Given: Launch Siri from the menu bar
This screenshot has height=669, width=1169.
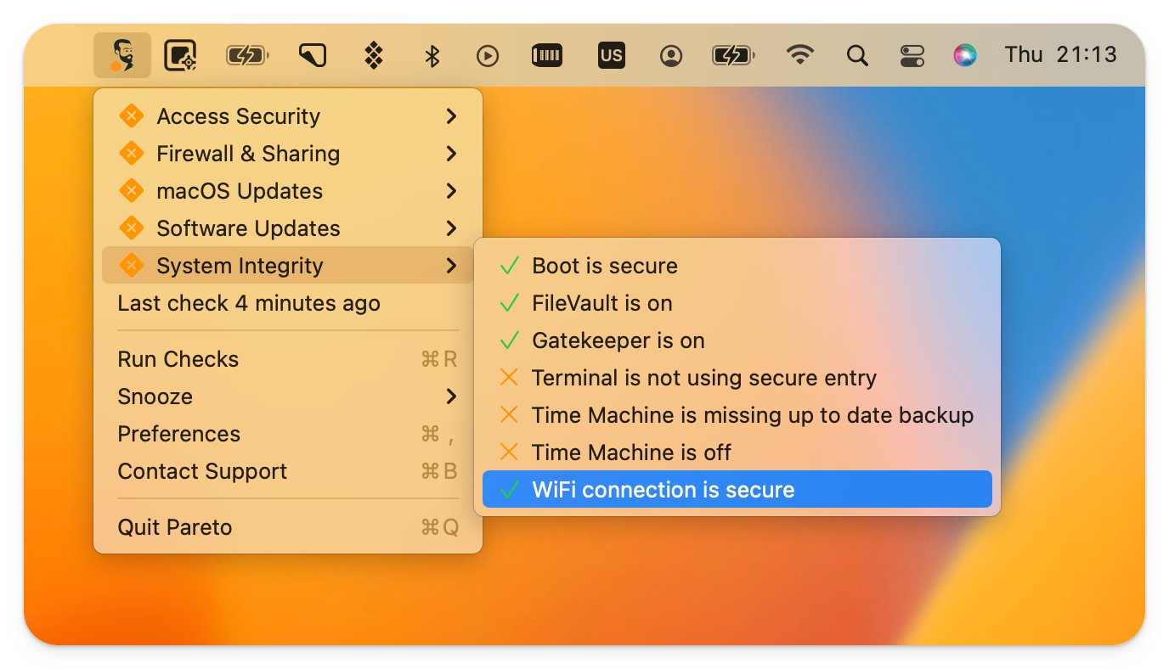Looking at the screenshot, I should click(964, 56).
